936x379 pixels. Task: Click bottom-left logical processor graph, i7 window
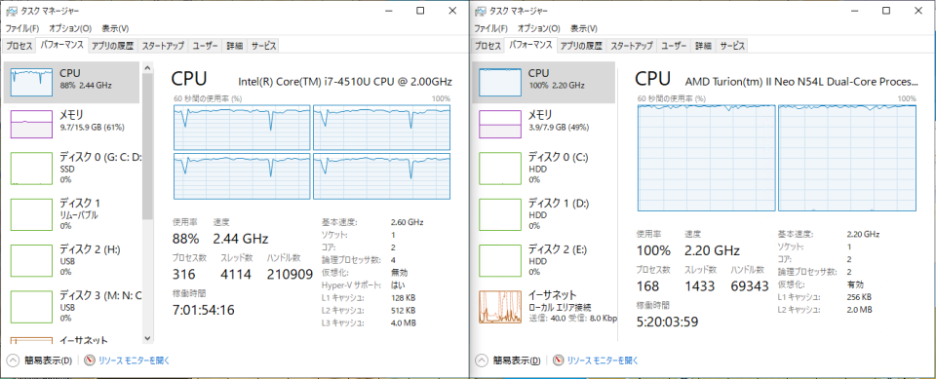click(x=242, y=176)
